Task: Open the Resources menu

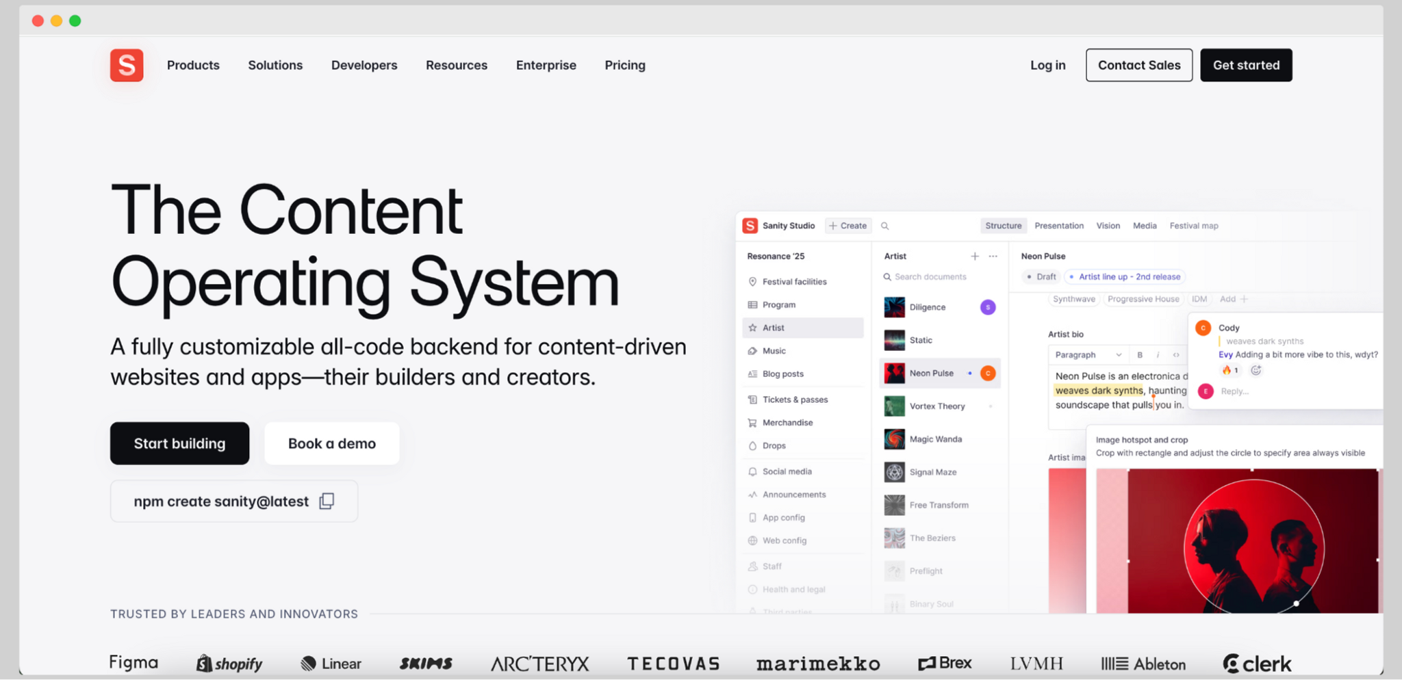Action: coord(457,65)
